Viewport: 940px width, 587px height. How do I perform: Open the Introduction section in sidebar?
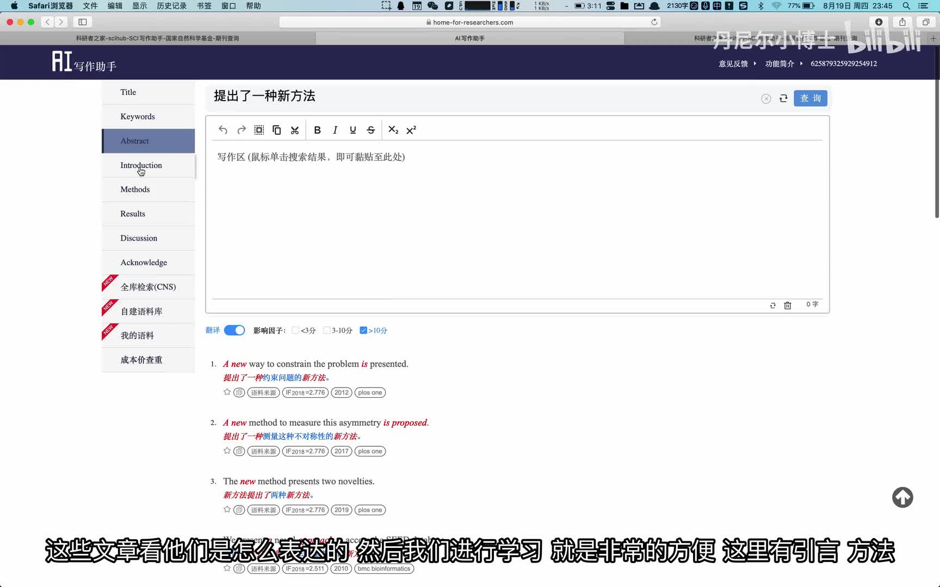[x=141, y=165]
